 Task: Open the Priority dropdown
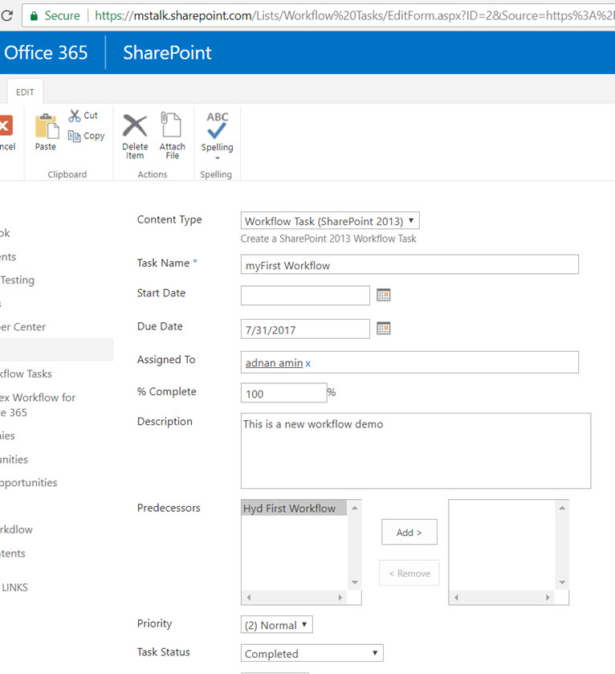pos(276,624)
